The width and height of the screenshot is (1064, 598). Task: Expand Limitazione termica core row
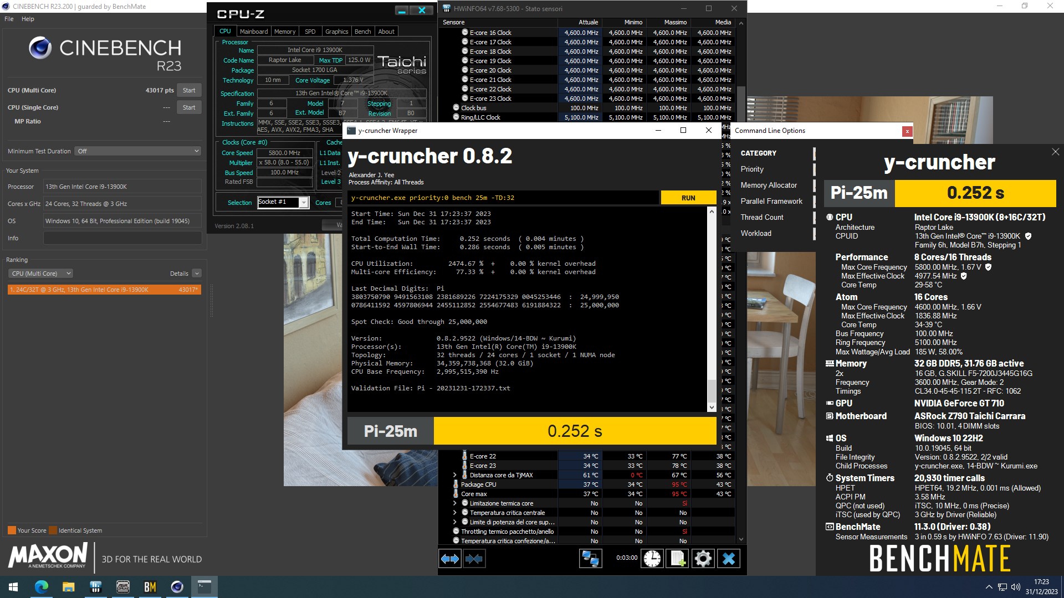455,503
